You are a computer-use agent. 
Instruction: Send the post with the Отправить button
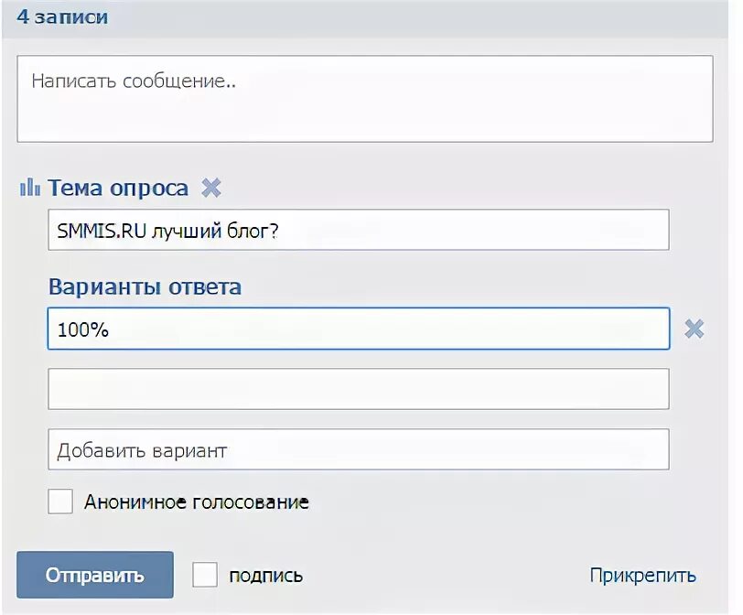pos(95,575)
